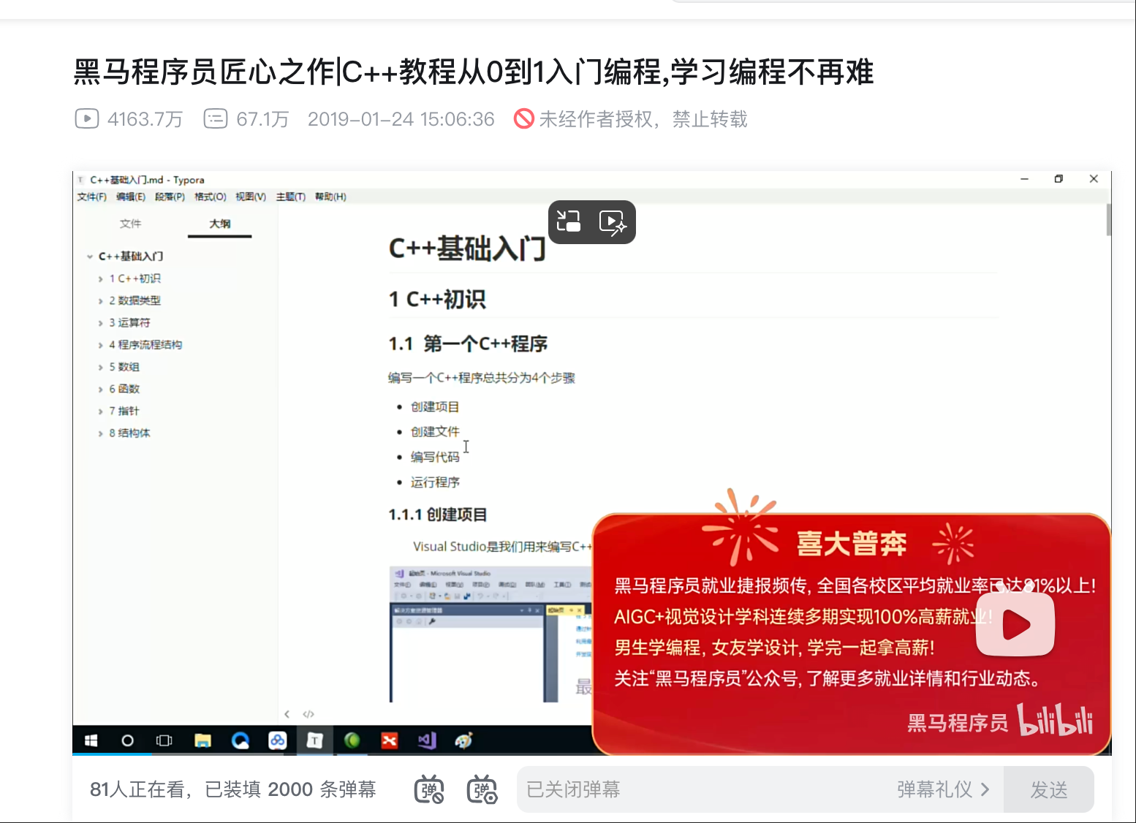Click the Typora editor vertical scrollbar
The image size is (1136, 823).
pos(1108,220)
